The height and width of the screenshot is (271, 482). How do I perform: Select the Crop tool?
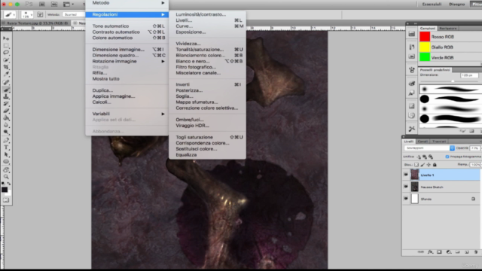6,67
